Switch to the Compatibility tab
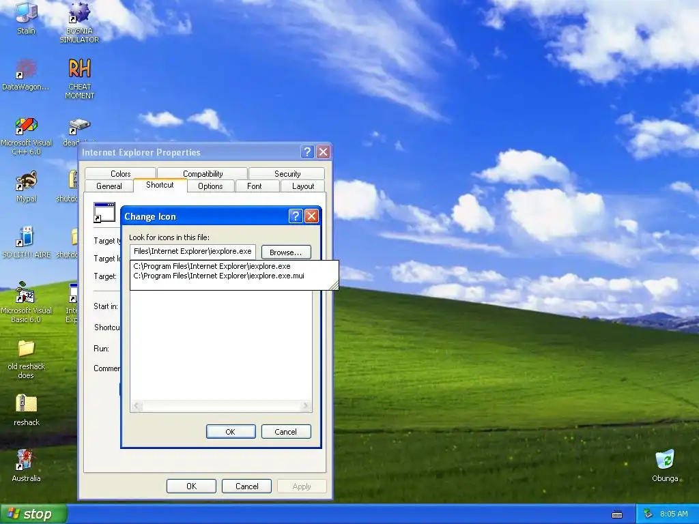Image resolution: width=699 pixels, height=524 pixels. pyautogui.click(x=202, y=174)
